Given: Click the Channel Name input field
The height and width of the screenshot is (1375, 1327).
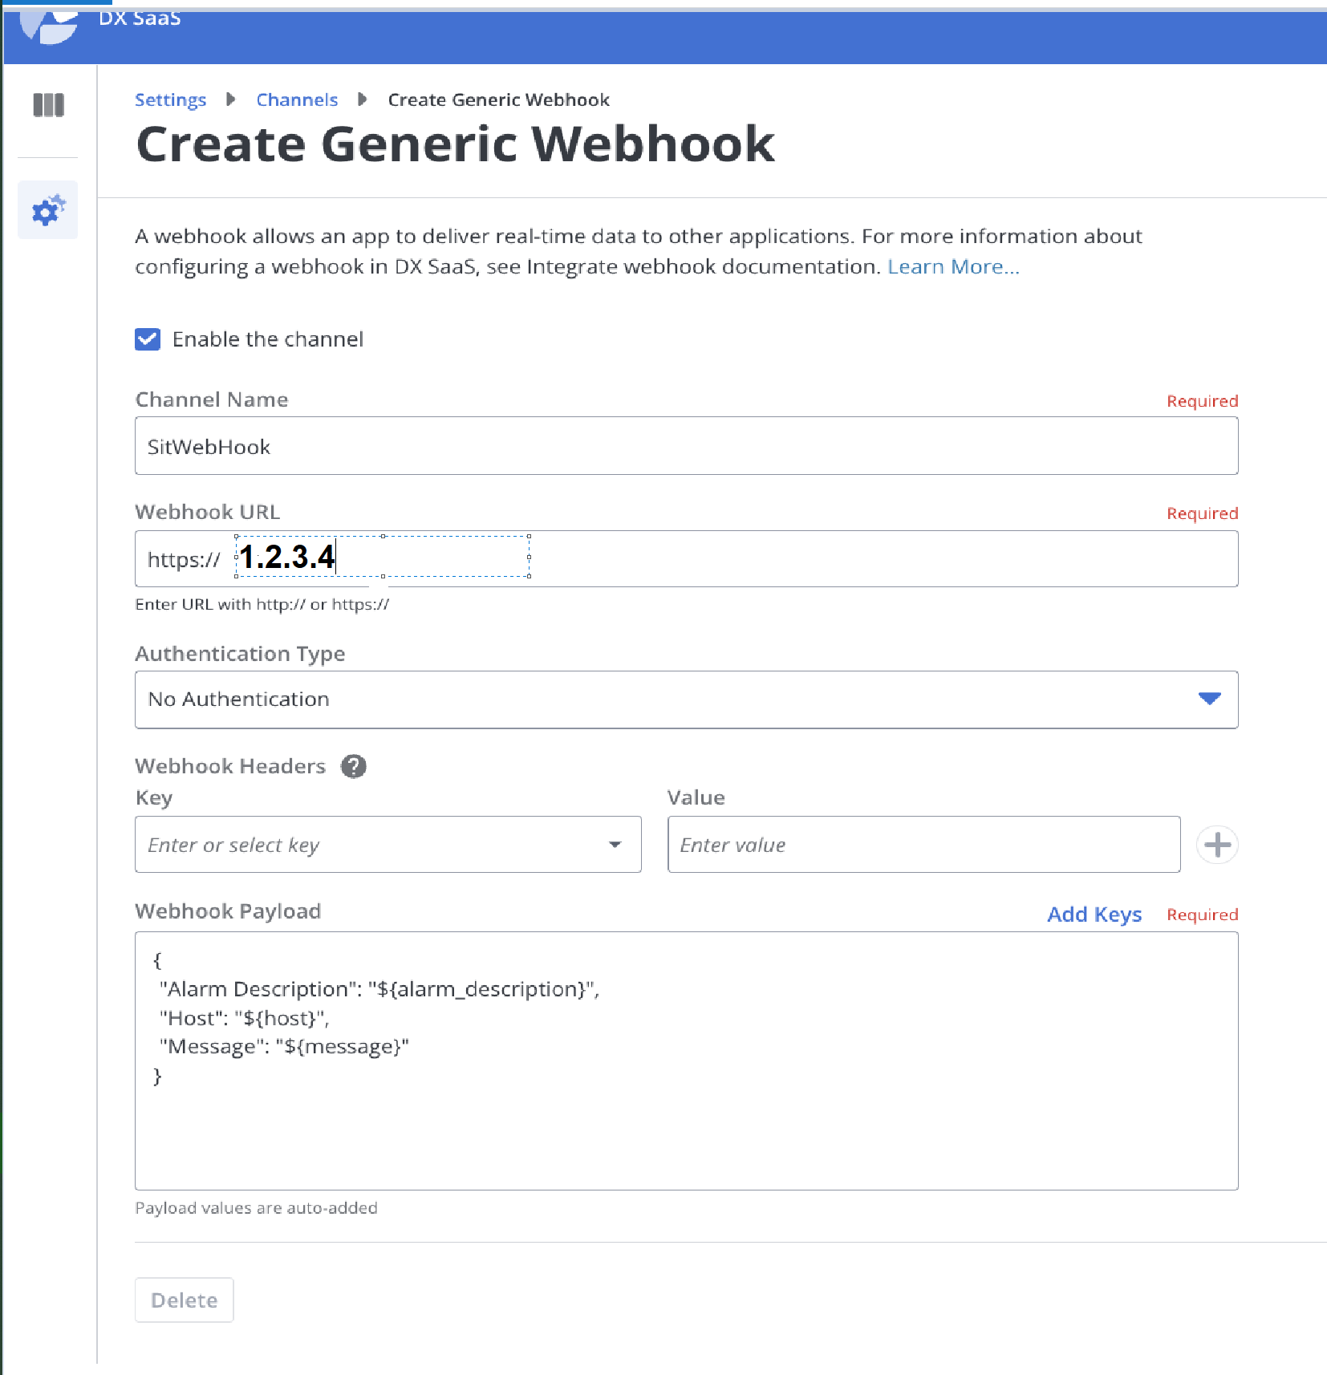Looking at the screenshot, I should [x=686, y=446].
